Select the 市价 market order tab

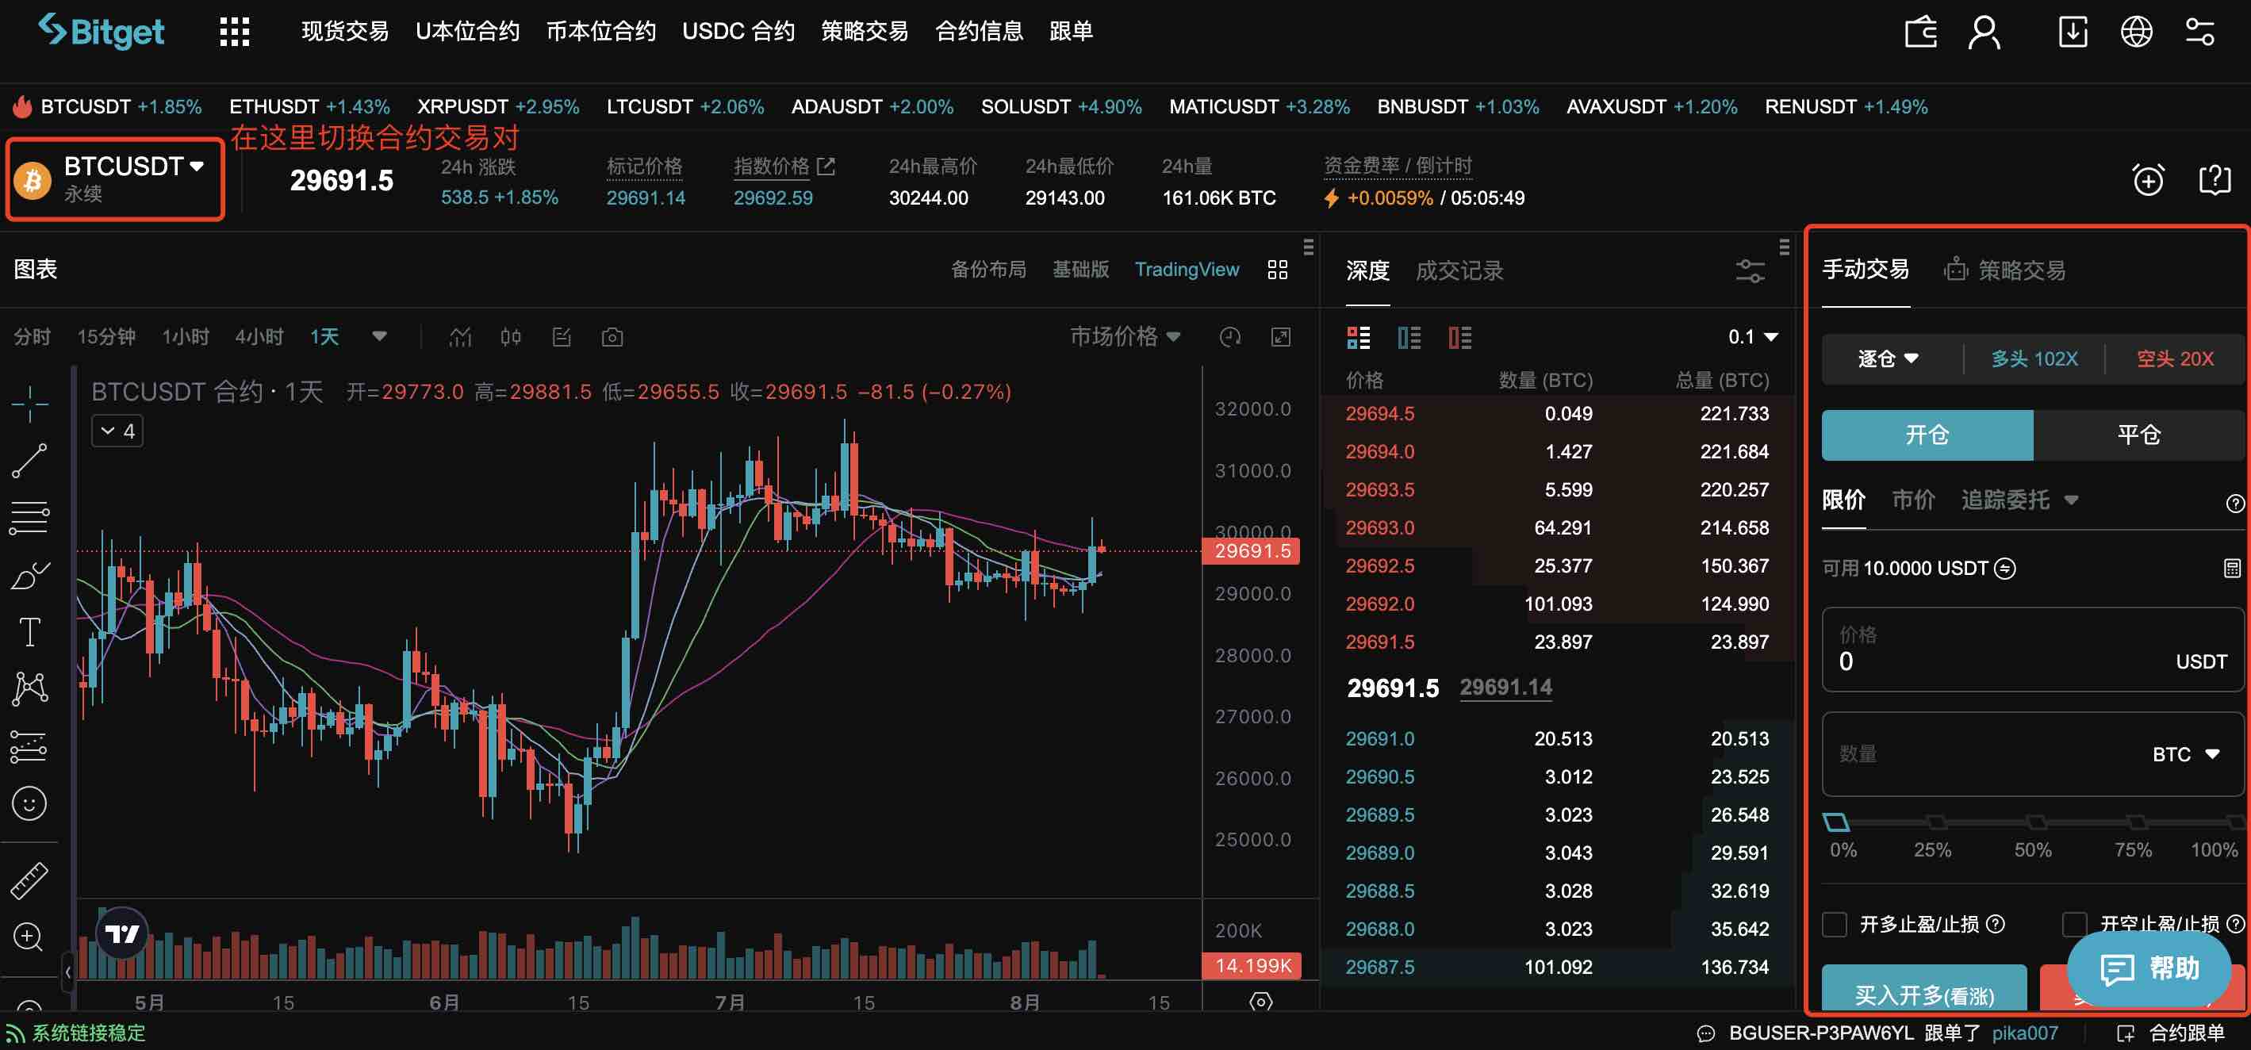[x=1913, y=500]
